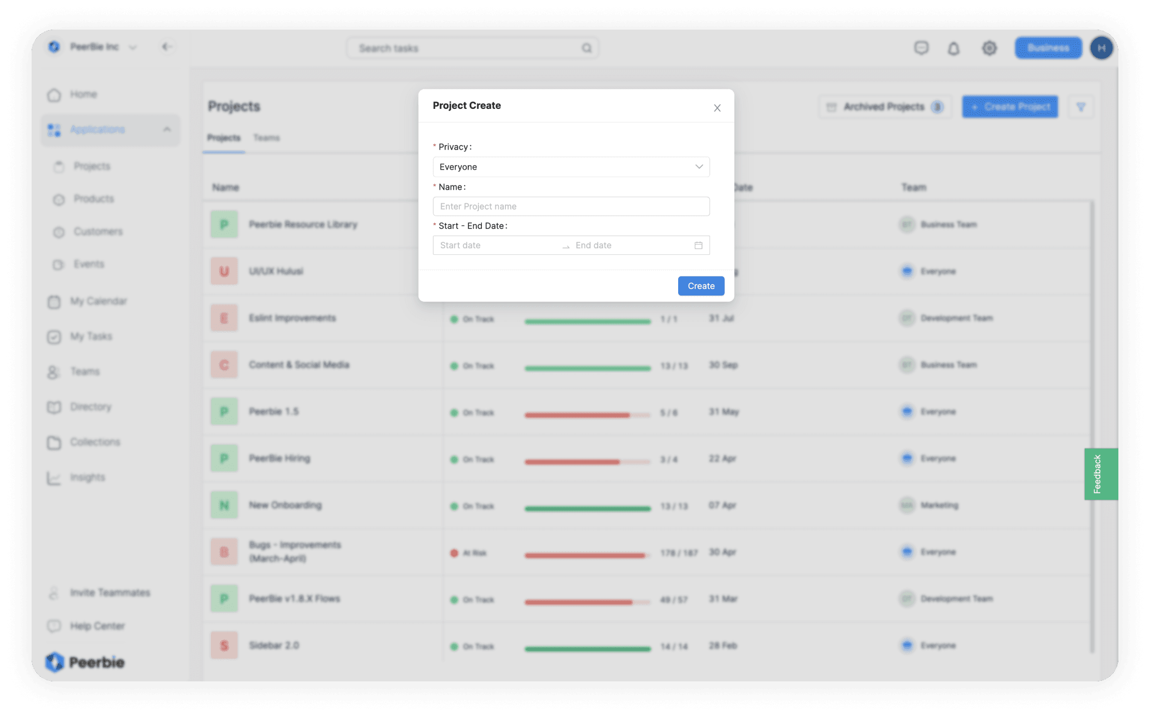Viewport: 1150px width, 715px height.
Task: Click the Archived Projects button
Action: point(884,107)
